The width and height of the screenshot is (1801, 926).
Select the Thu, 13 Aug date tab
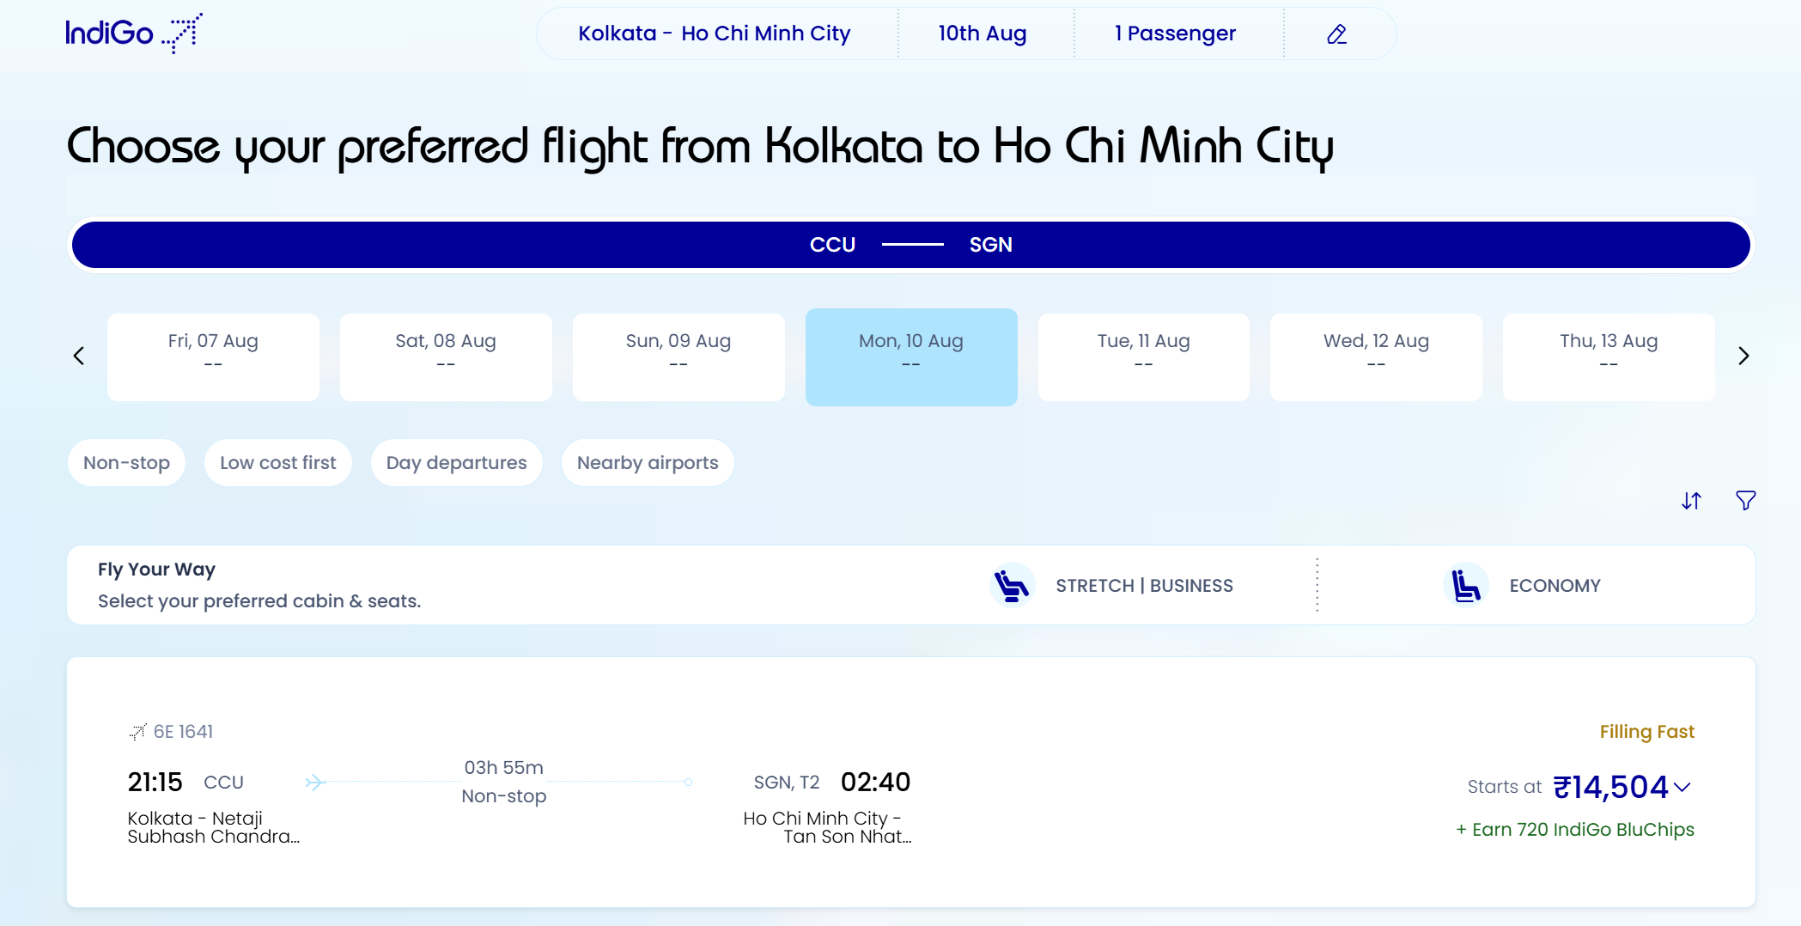click(x=1609, y=356)
